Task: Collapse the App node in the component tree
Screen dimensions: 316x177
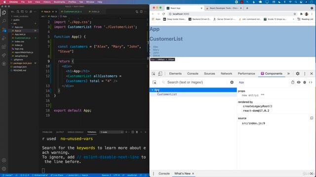Action: tap(153, 90)
